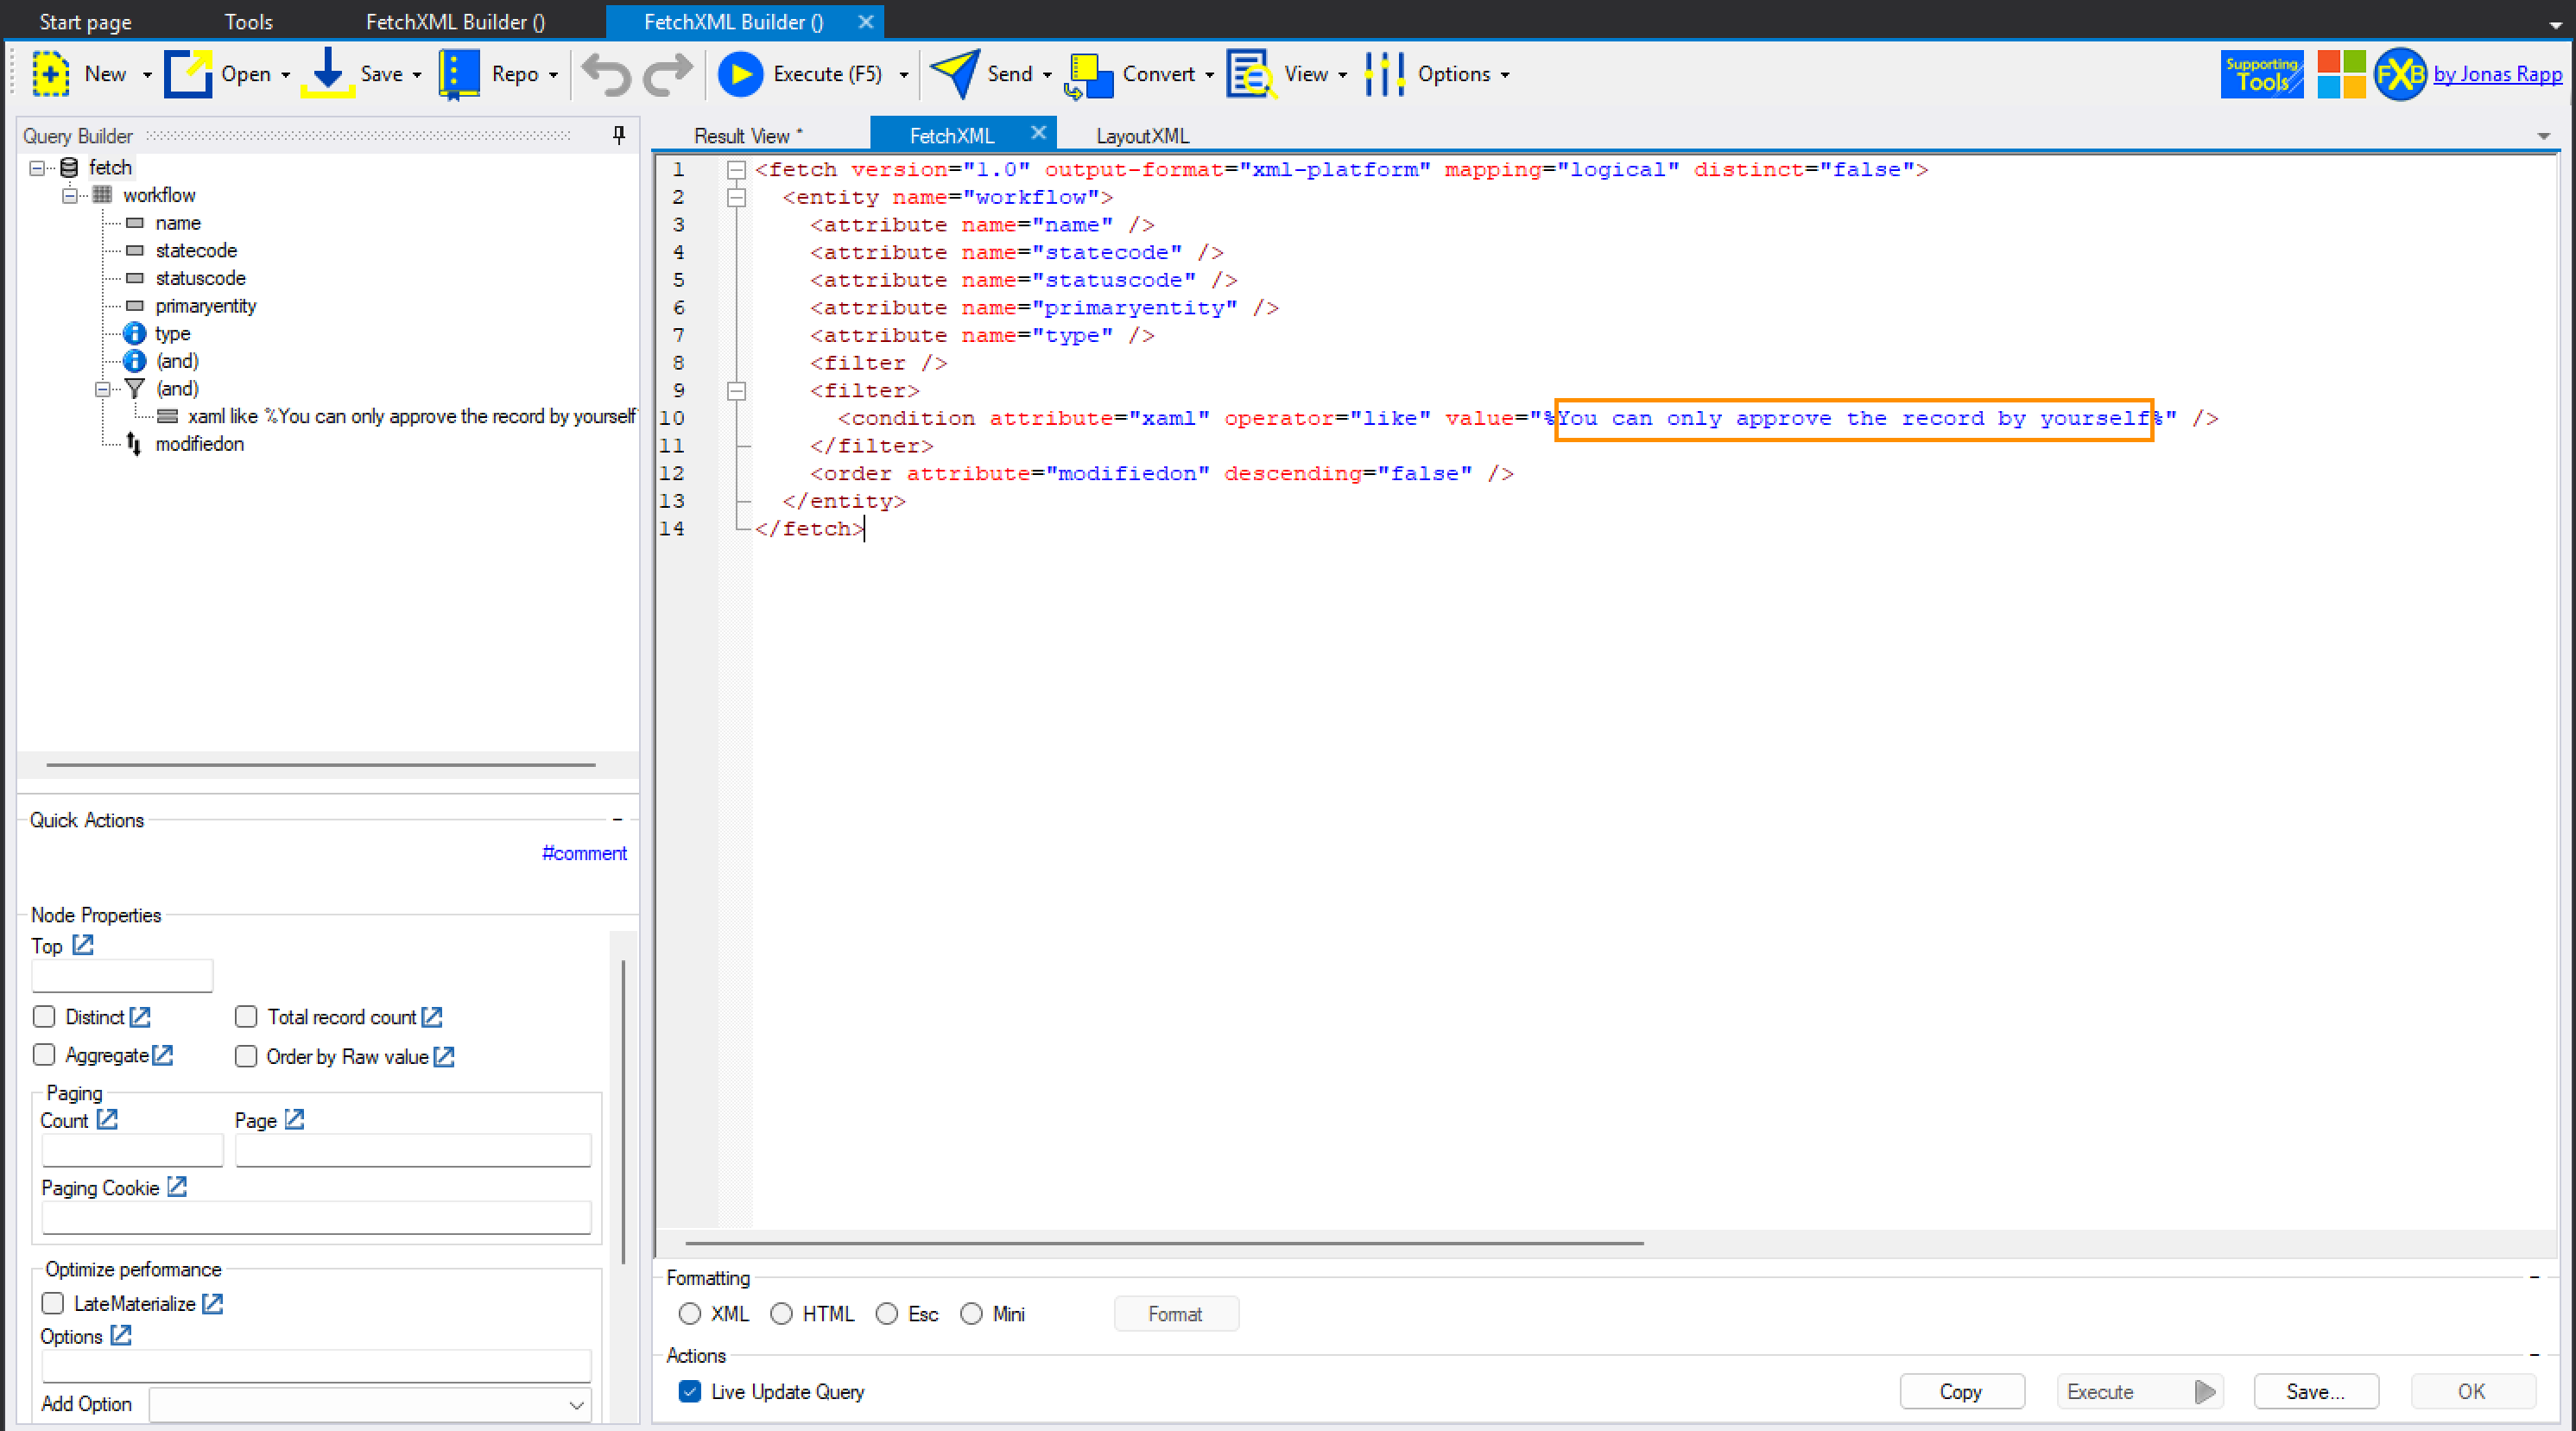Select the HTML formatting radio button

click(x=781, y=1313)
